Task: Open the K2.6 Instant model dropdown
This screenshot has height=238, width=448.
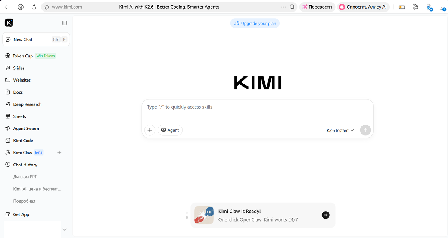Action: (x=340, y=130)
